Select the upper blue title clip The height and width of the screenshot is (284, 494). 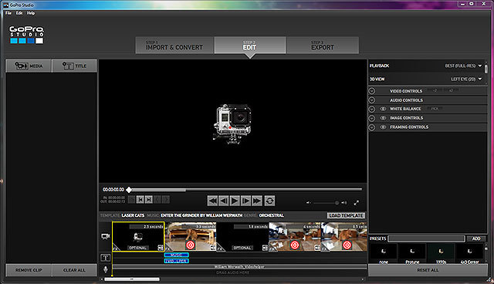pos(177,255)
